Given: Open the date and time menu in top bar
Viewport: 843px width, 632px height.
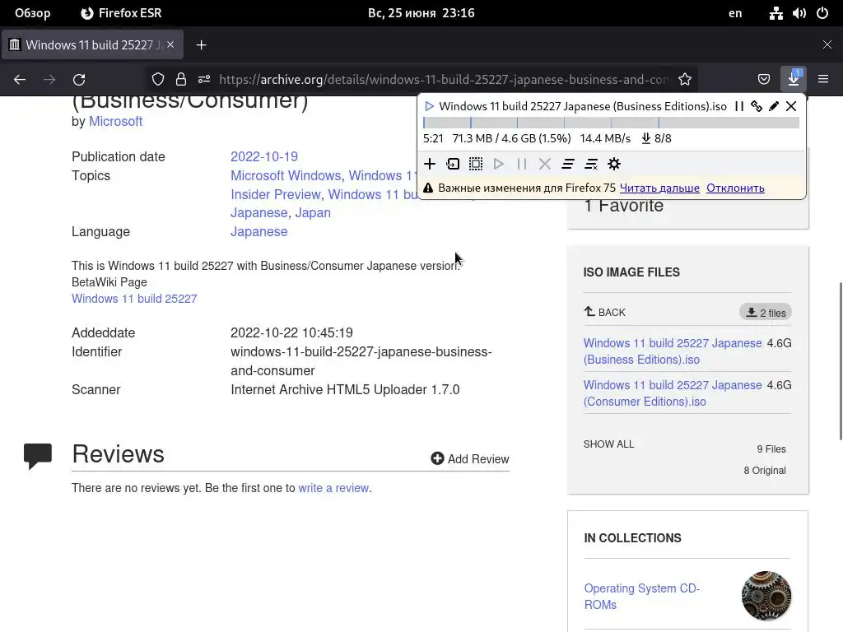Looking at the screenshot, I should tap(421, 13).
